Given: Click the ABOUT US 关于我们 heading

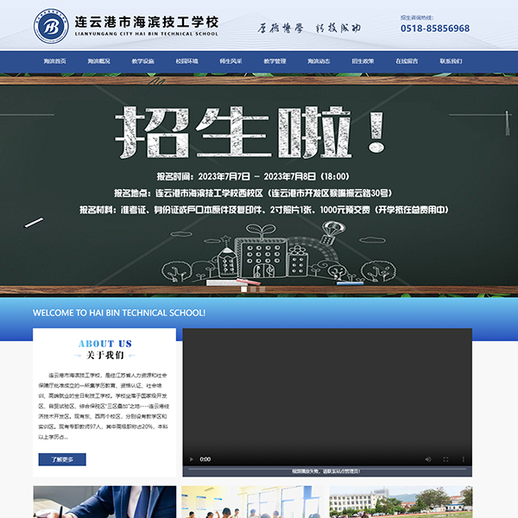Looking at the screenshot, I should 104,350.
